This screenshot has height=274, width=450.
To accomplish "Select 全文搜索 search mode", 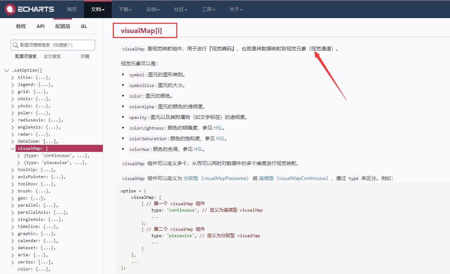I will [52, 56].
